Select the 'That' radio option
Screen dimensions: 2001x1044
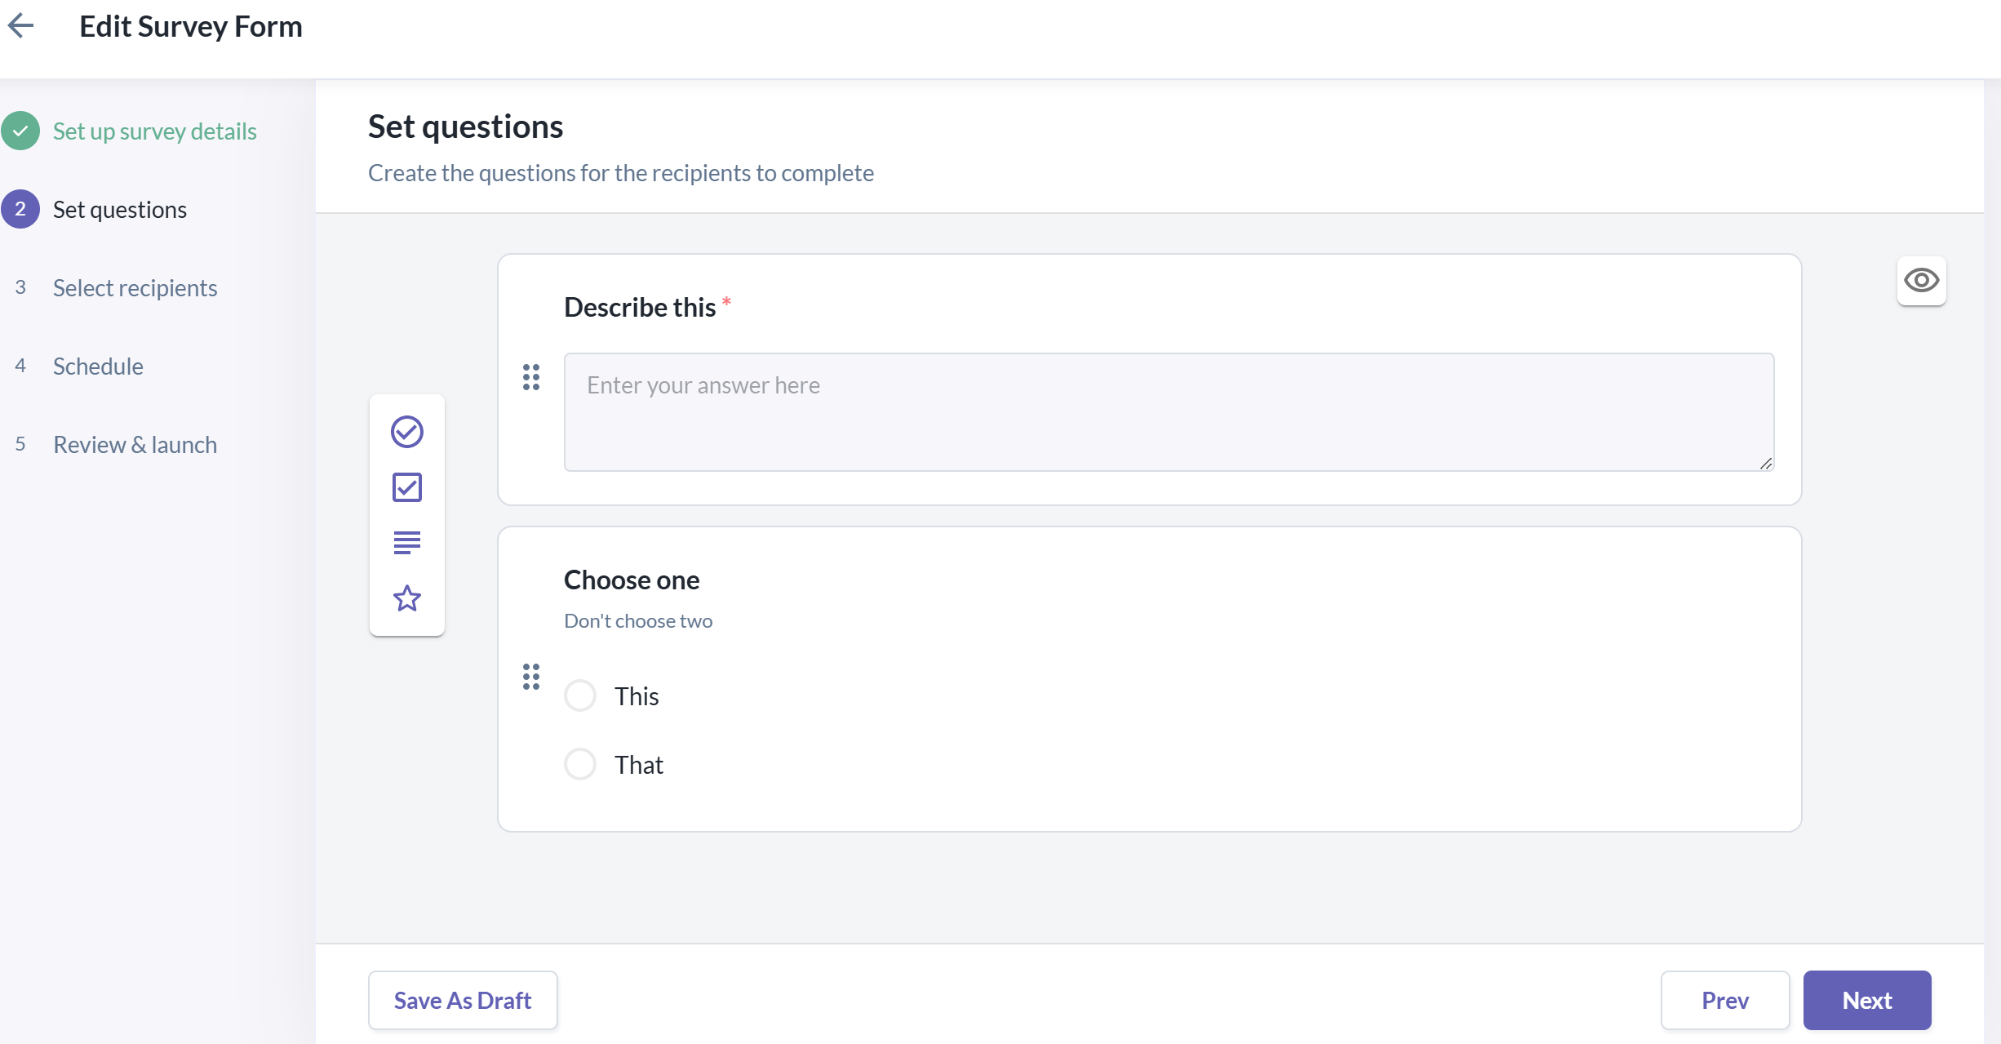tap(580, 765)
